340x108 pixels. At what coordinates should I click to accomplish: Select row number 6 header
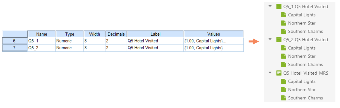[x=15, y=41]
